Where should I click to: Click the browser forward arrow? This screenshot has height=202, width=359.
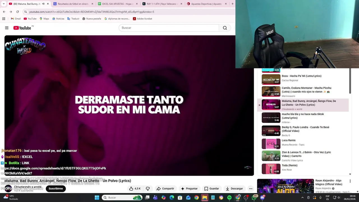pyautogui.click(x=11, y=12)
